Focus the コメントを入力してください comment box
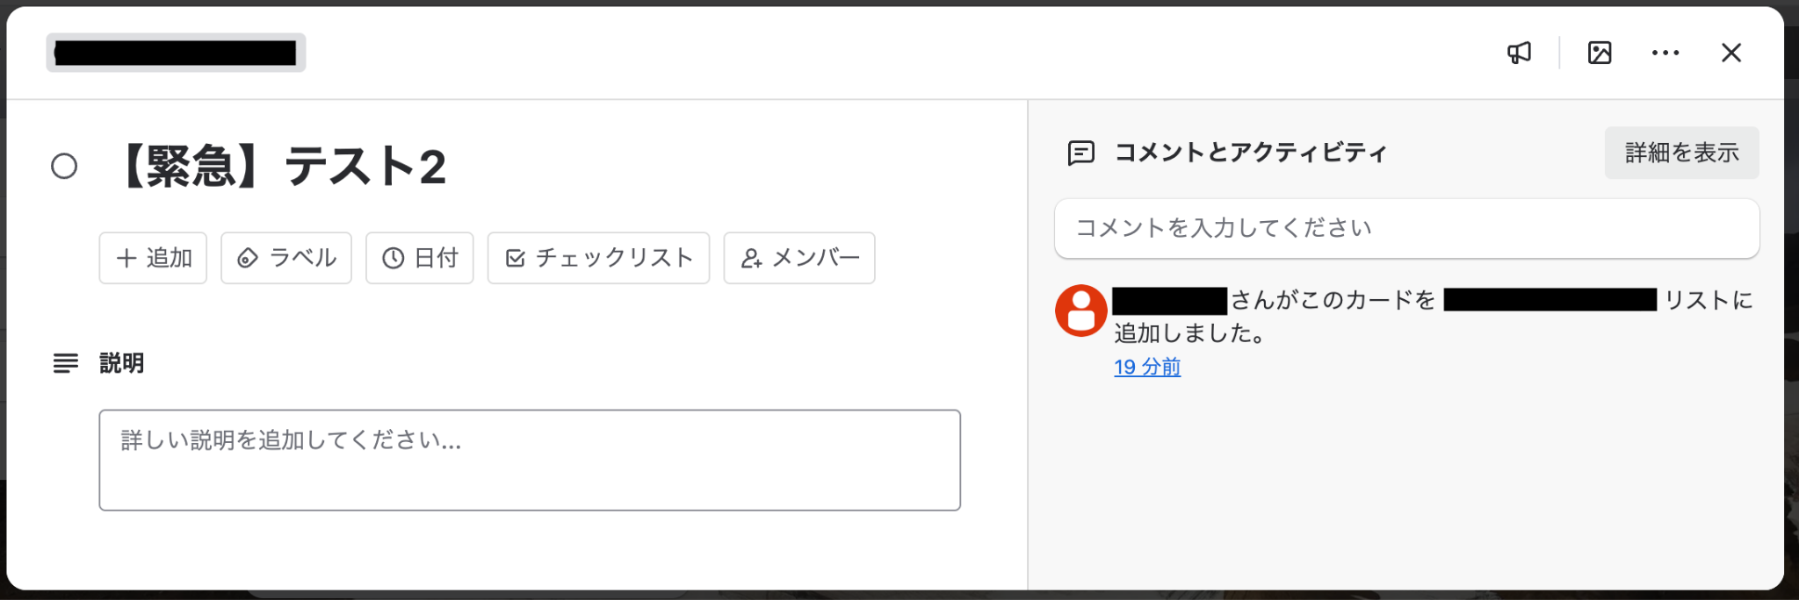The height and width of the screenshot is (600, 1799). coord(1406,228)
